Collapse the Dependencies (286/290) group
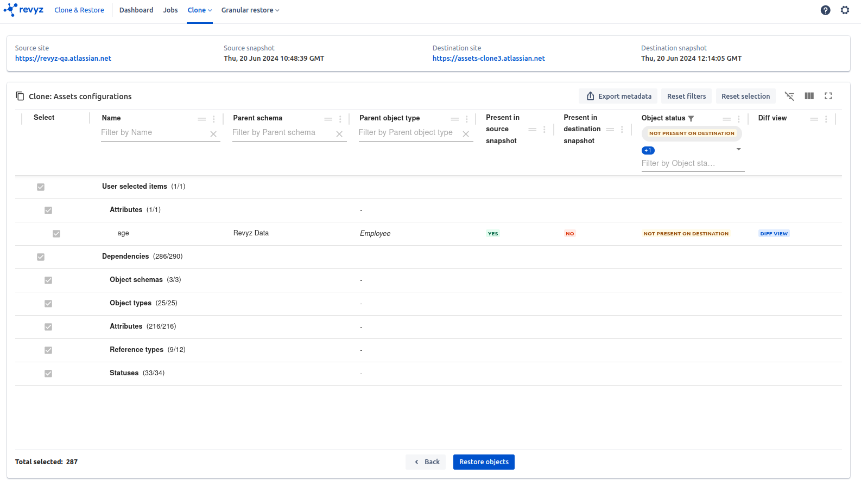 [142, 257]
